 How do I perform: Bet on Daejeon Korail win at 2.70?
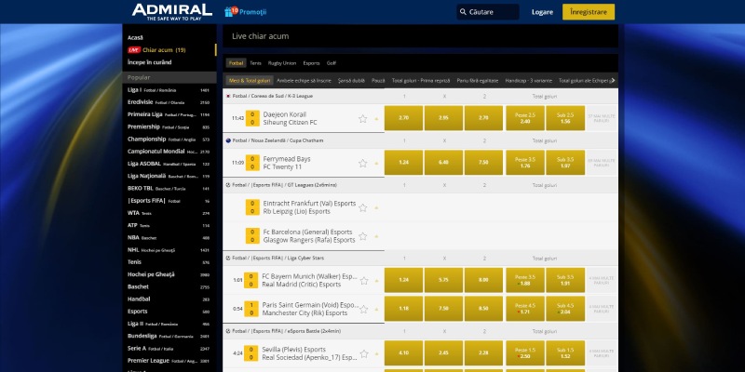pos(403,118)
